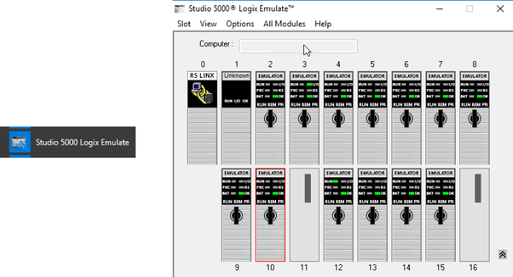This screenshot has height=277, width=513.
Task: Select the emulator module in slot 5
Action: click(373, 118)
